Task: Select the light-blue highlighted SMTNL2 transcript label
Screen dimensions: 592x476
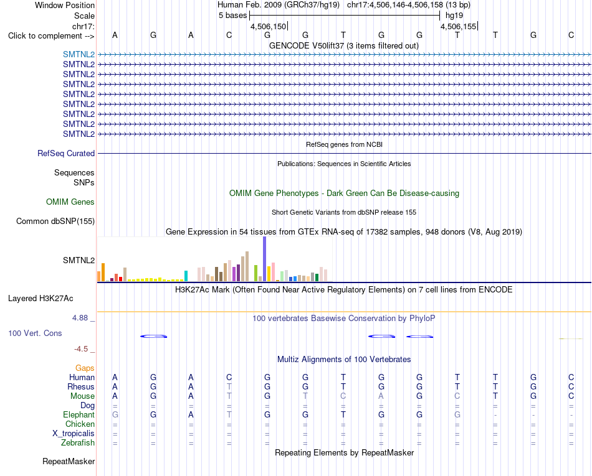Action: pyautogui.click(x=79, y=54)
